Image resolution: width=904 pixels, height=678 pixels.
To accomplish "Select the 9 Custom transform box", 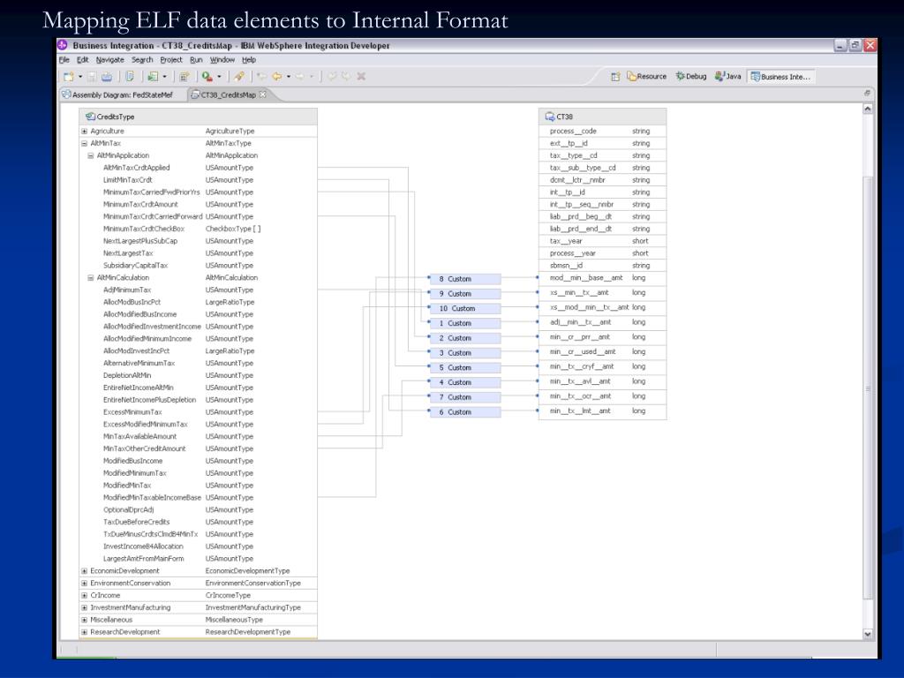I will [464, 293].
